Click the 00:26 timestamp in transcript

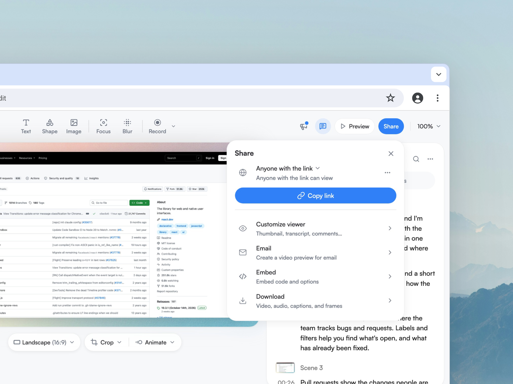coord(286,382)
